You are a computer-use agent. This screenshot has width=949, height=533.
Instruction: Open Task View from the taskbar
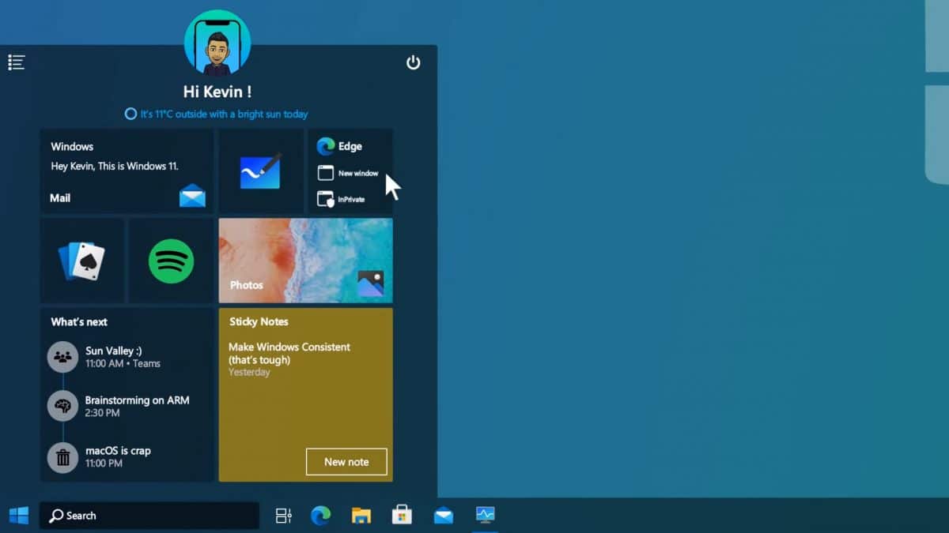[x=283, y=514]
